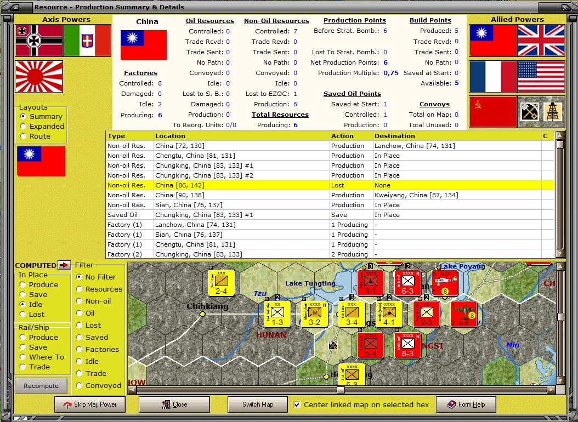Select the Summary layout option
The image size is (578, 422).
(41, 116)
